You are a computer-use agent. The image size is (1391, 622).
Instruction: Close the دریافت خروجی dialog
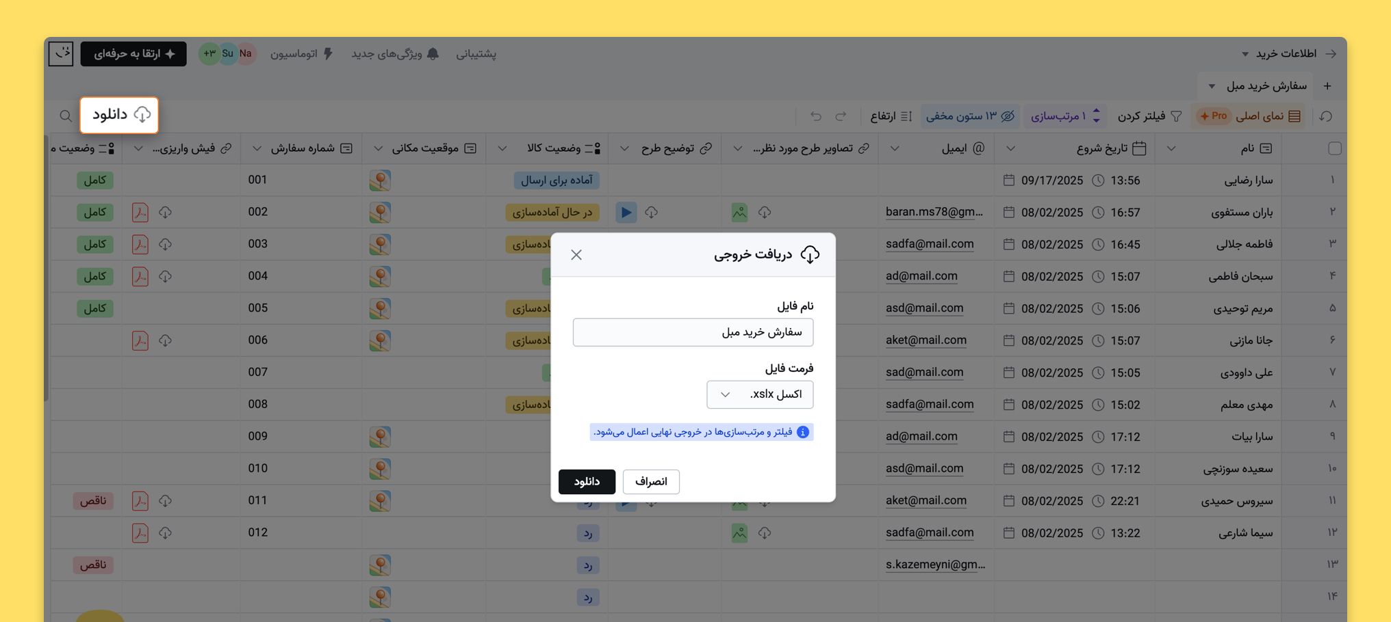[x=576, y=255]
